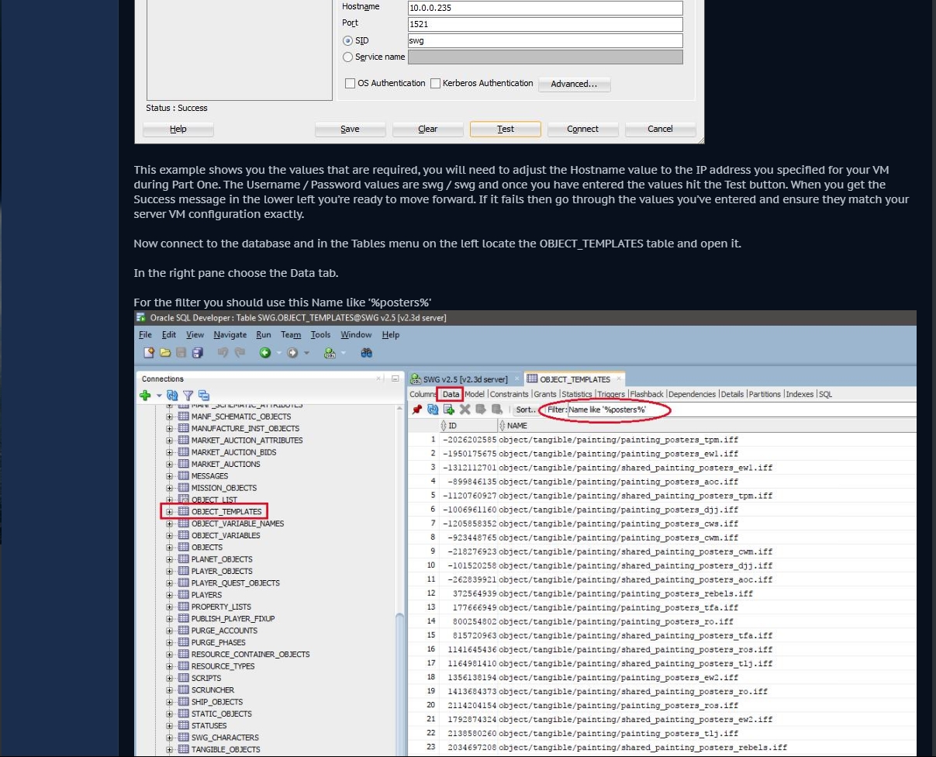
Task: Refresh the Connections panel
Action: [x=172, y=396]
